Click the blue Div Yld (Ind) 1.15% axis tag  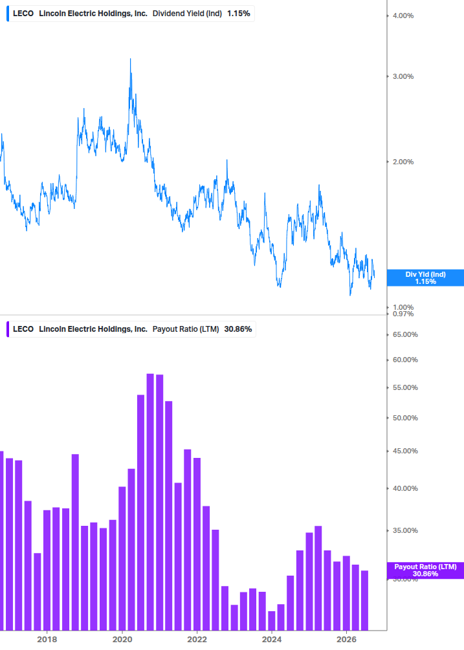coord(425,277)
